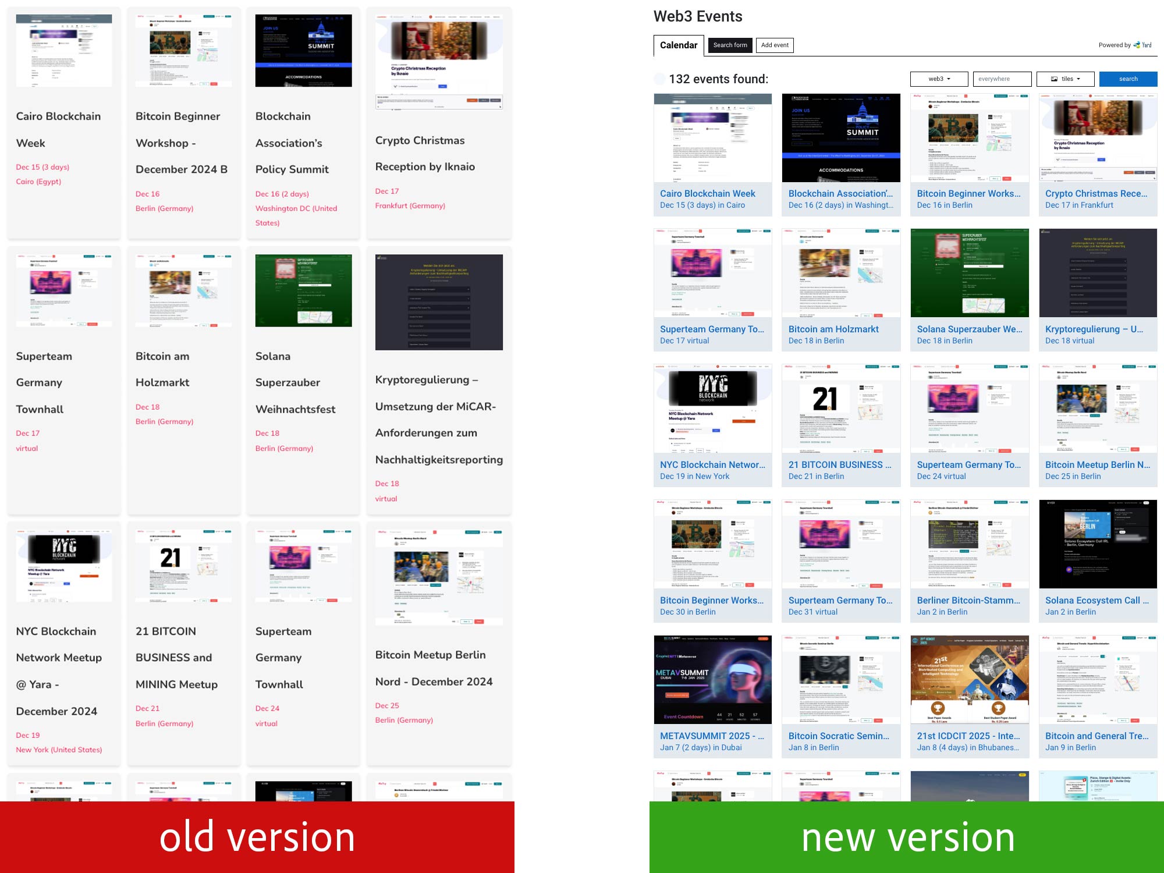Open the Add event tab
This screenshot has width=1164, height=873.
(775, 45)
